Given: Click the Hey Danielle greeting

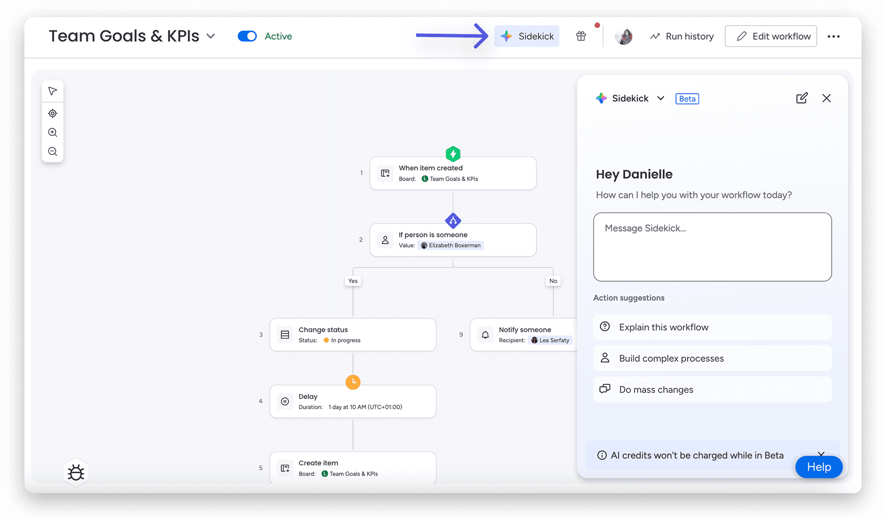Looking at the screenshot, I should (634, 174).
